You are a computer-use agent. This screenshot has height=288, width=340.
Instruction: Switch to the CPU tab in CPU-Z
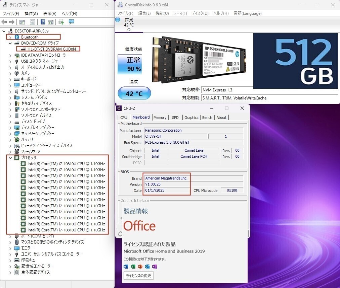click(x=124, y=118)
